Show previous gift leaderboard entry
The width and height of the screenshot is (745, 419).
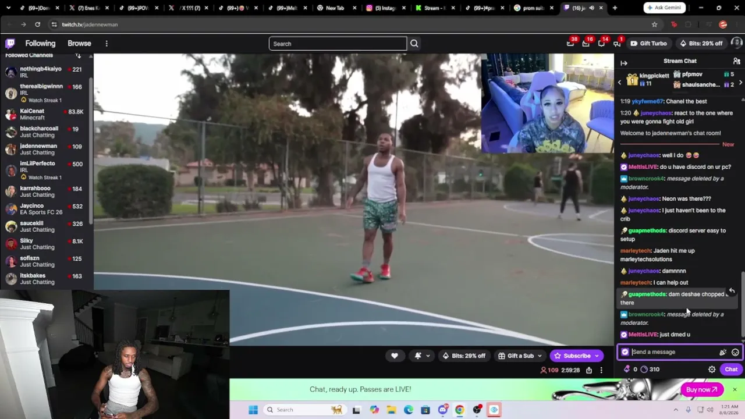point(620,83)
